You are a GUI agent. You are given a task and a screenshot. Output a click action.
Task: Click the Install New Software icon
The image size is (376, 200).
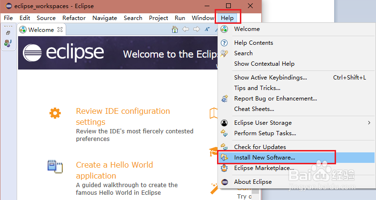tap(224, 158)
